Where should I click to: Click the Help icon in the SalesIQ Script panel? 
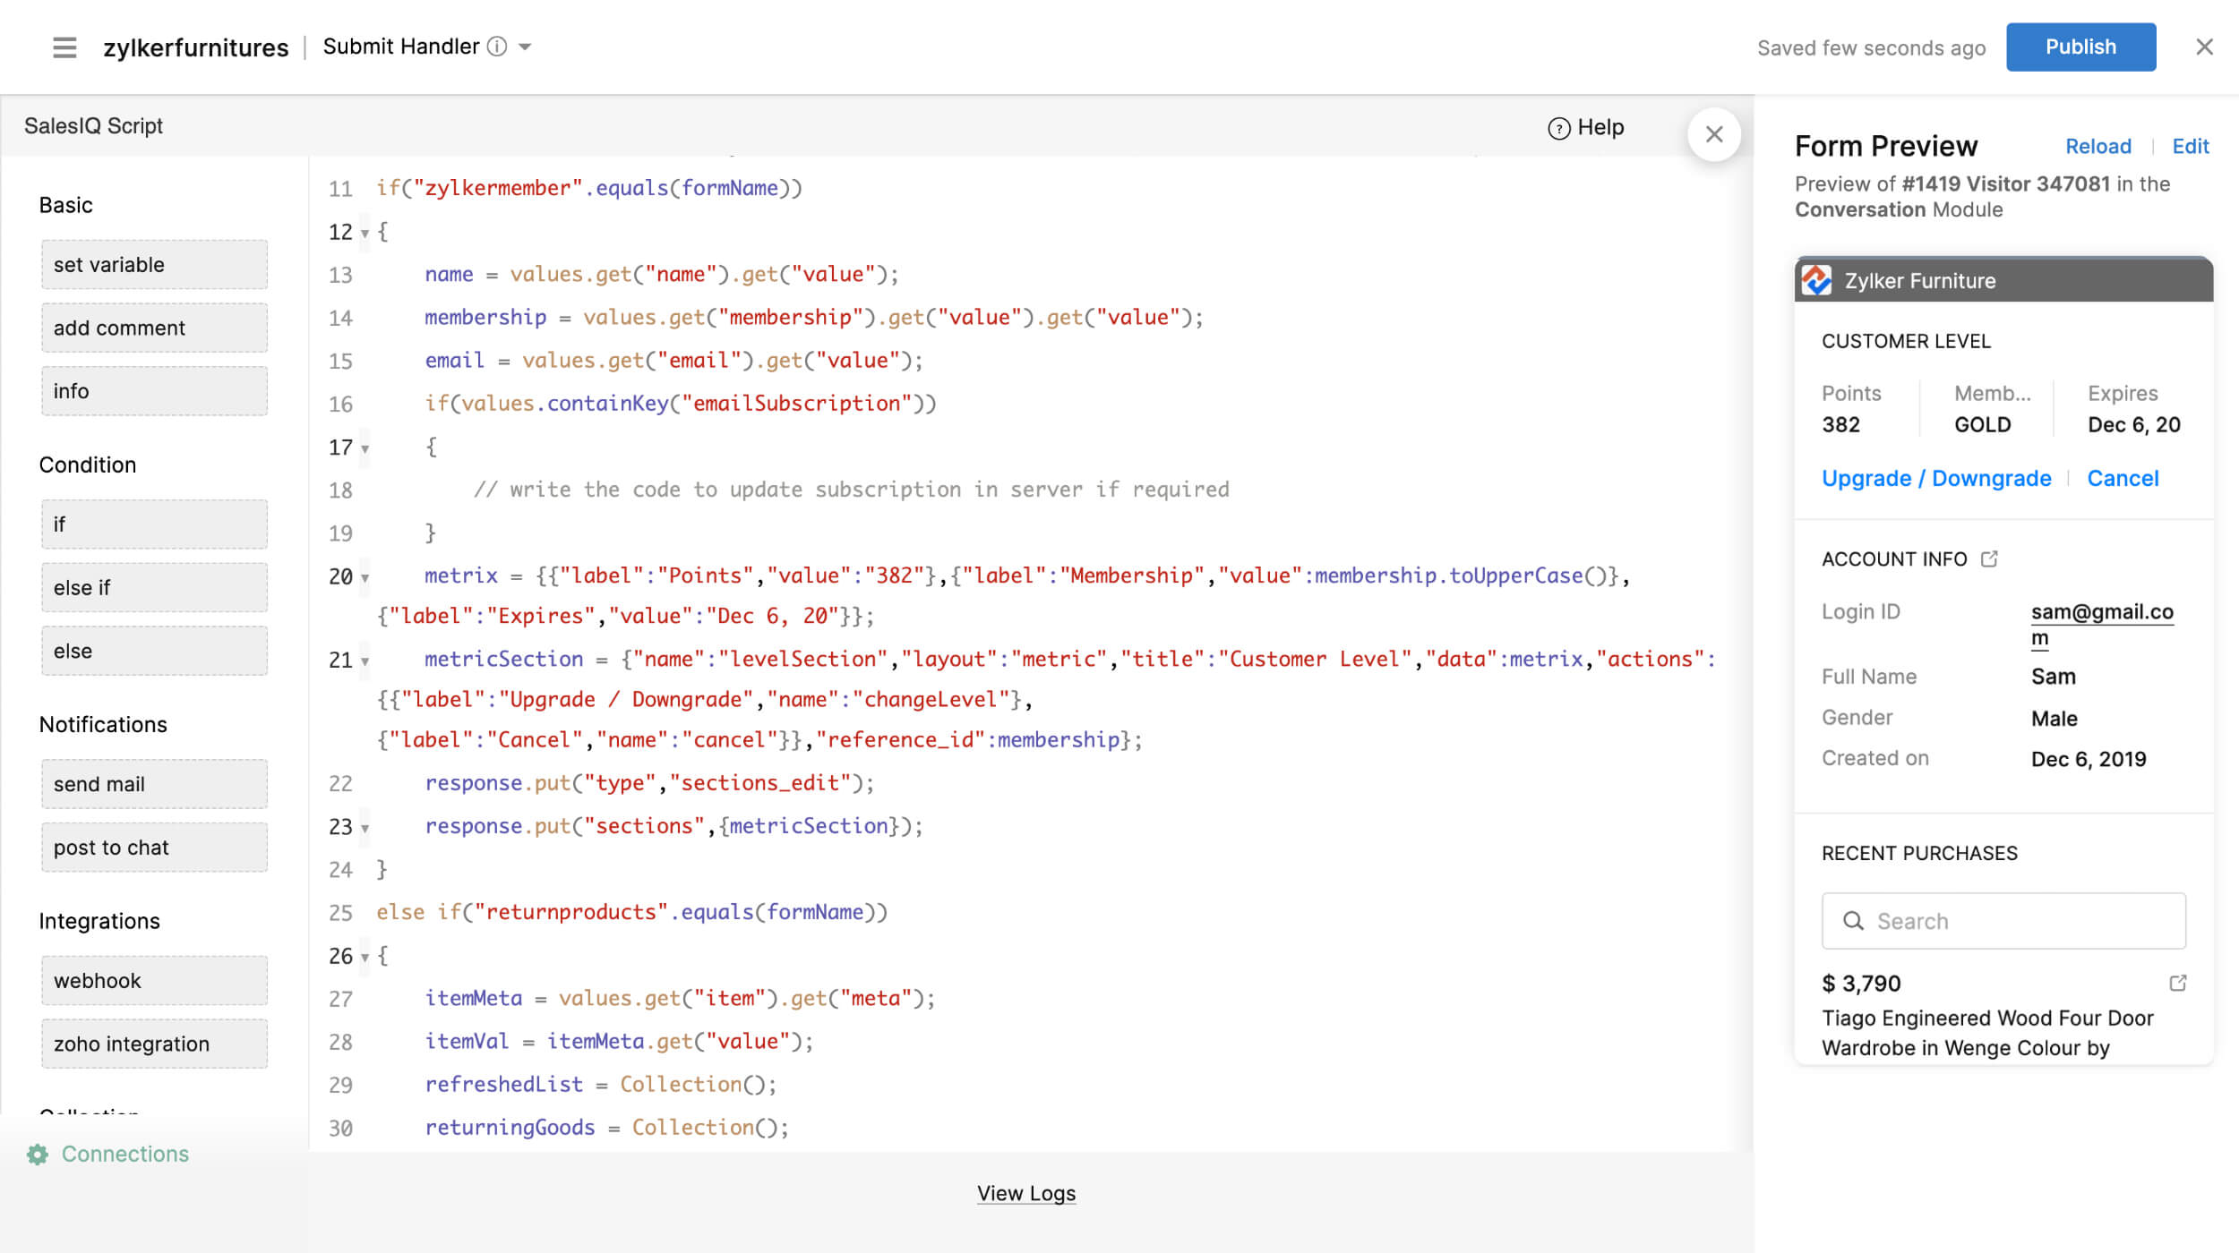tap(1558, 127)
